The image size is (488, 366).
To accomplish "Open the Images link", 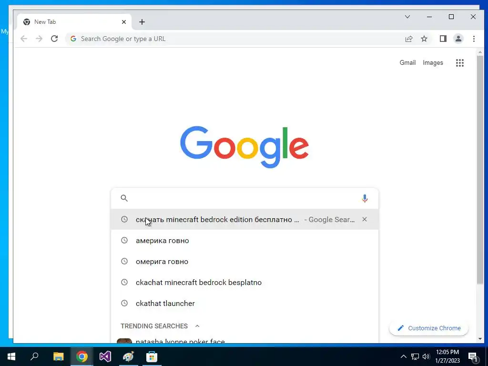I will pyautogui.click(x=433, y=63).
